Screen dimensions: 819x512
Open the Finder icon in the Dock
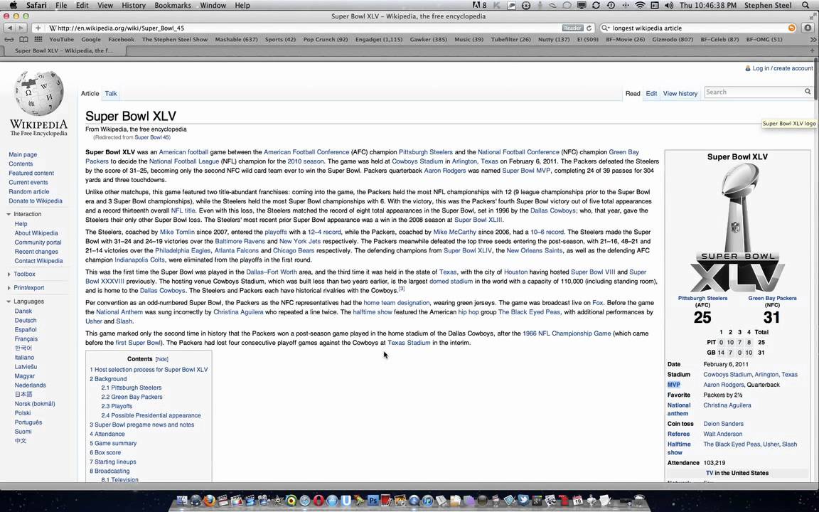click(x=182, y=501)
